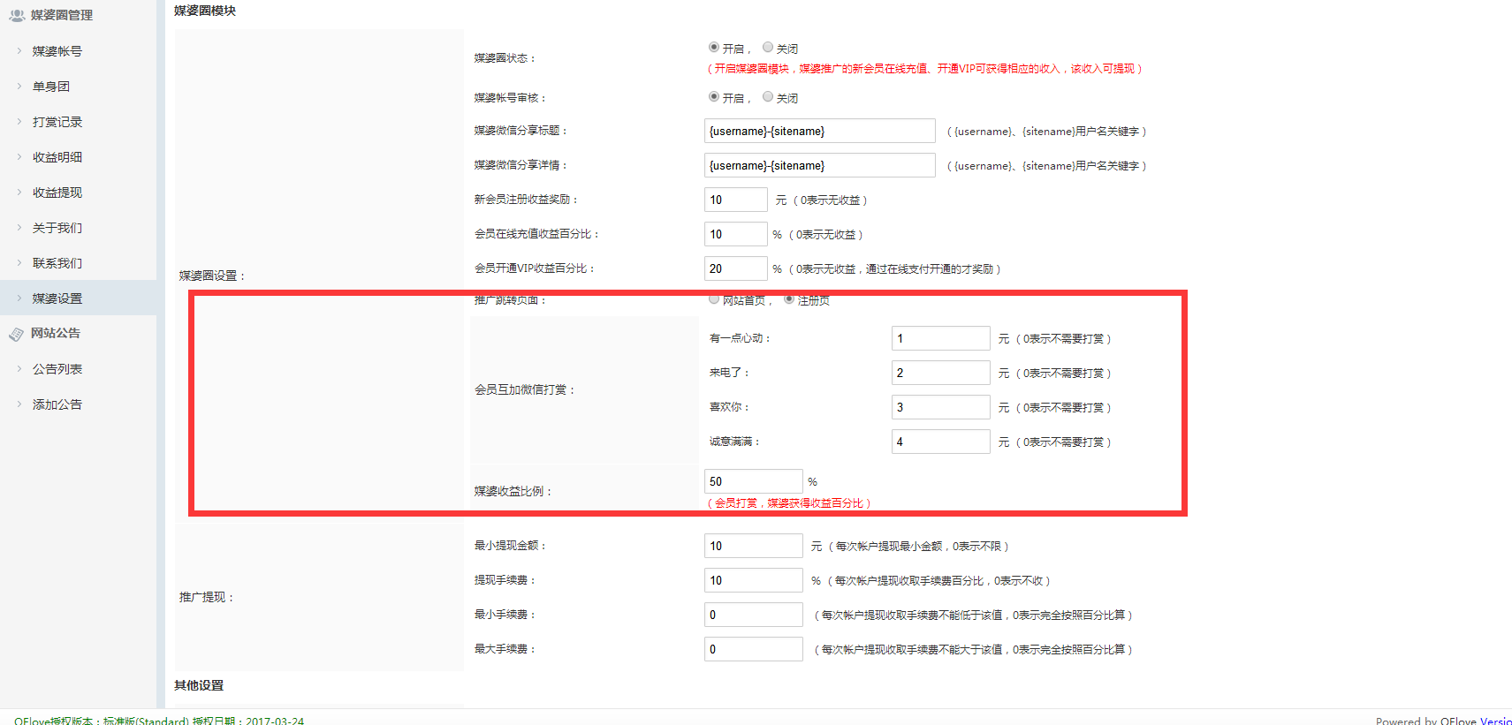Set 媒婆帐号审核 to 关闭
The image size is (1512, 725).
(x=768, y=96)
